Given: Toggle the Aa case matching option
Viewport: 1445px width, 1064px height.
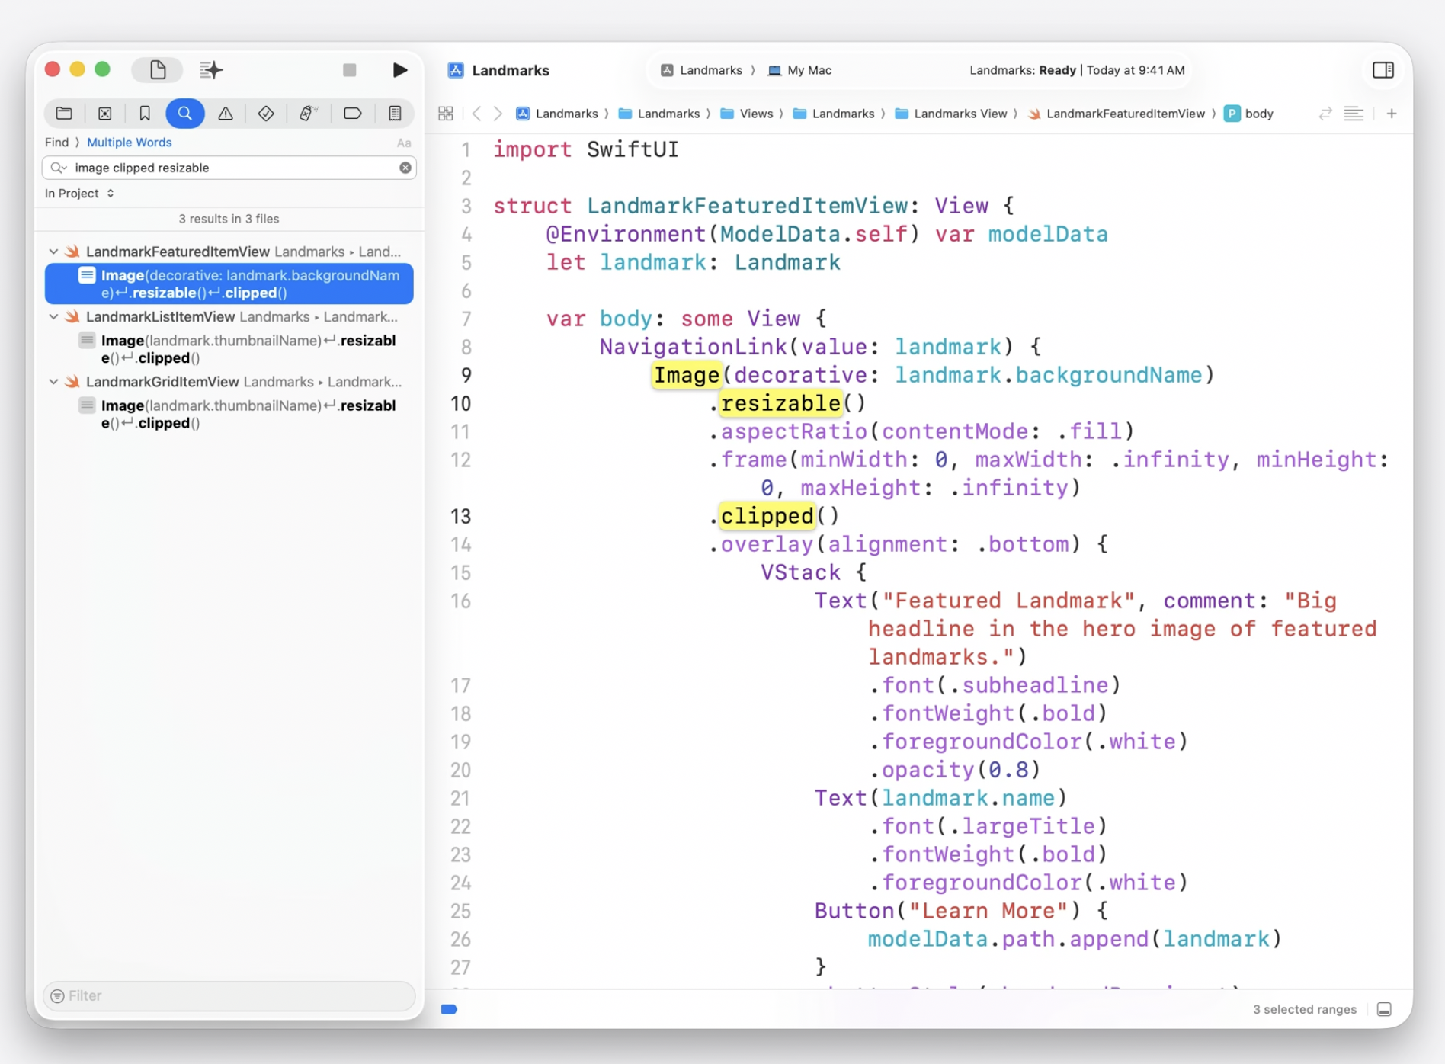Looking at the screenshot, I should tap(404, 143).
